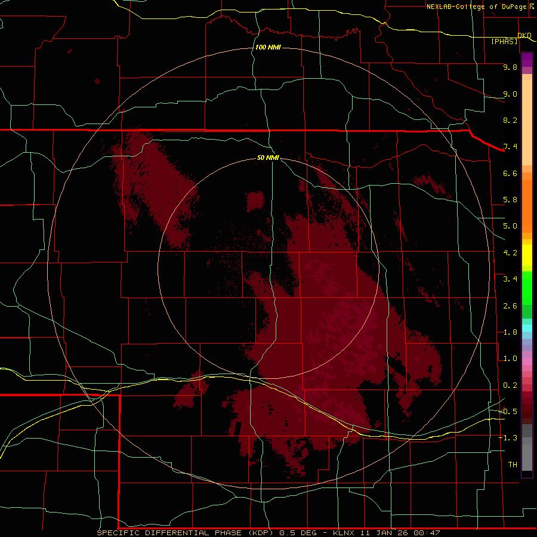Click the NEXLAB-College of DuPage header text
This screenshot has height=537, width=537.
pos(476,7)
